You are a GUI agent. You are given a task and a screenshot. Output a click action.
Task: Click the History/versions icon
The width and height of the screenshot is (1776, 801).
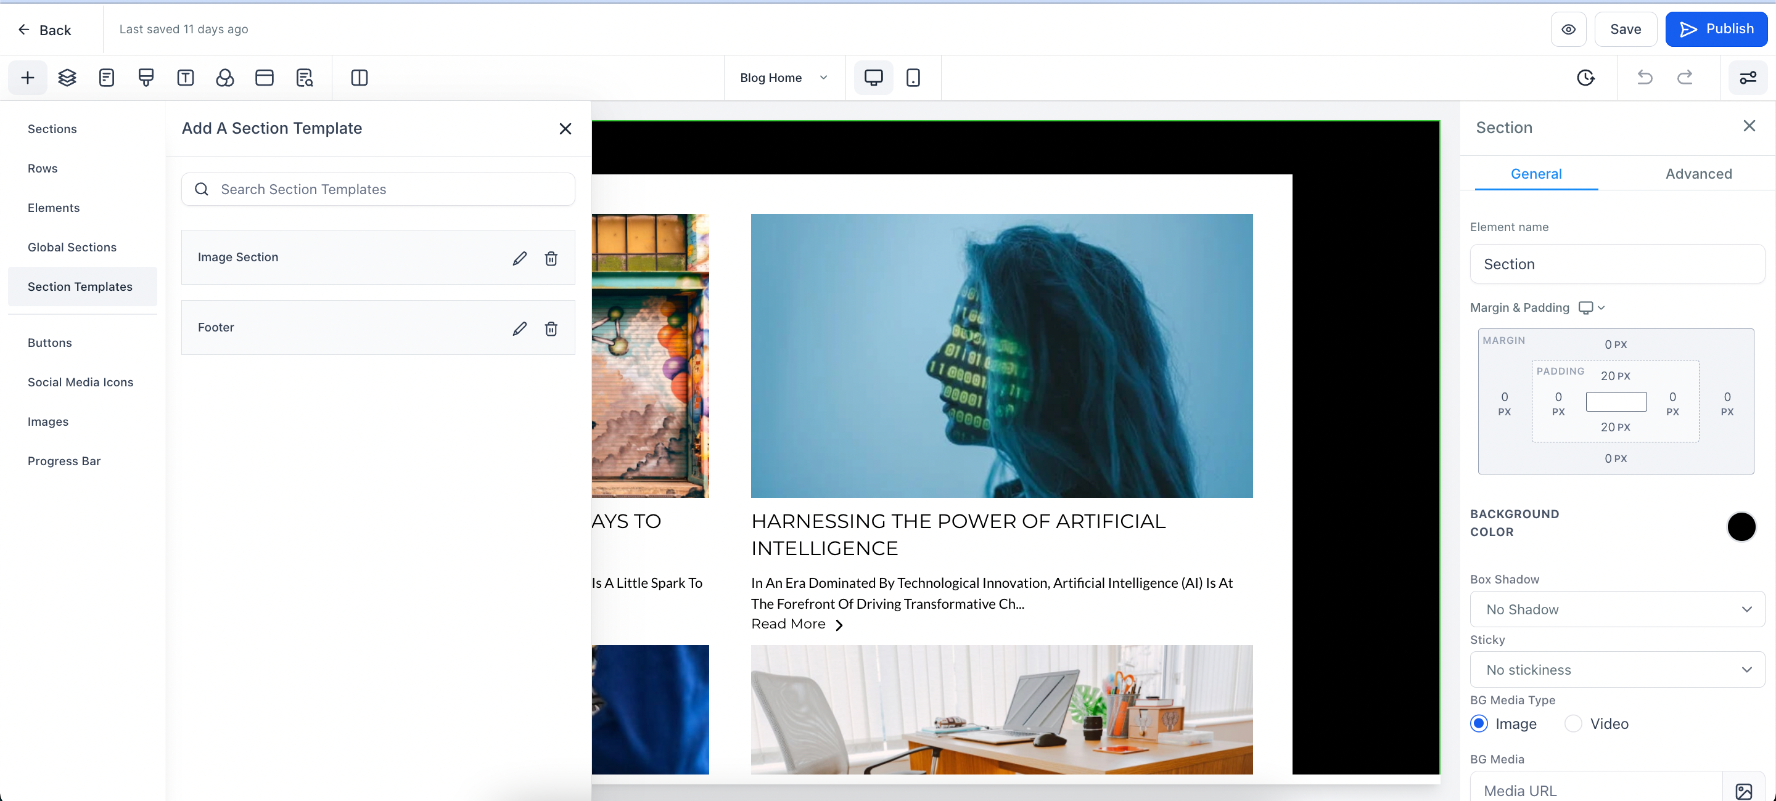[1585, 77]
